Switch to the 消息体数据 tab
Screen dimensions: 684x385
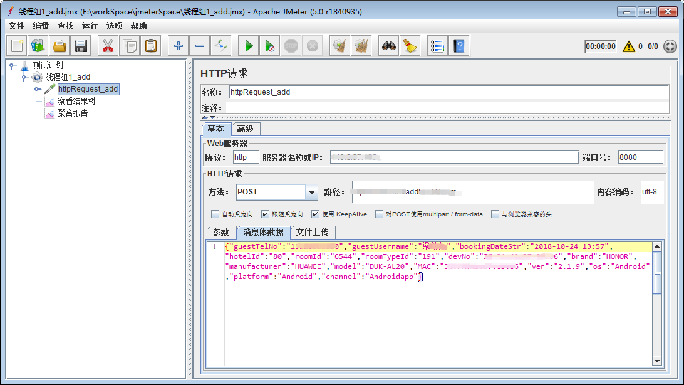[x=263, y=232]
